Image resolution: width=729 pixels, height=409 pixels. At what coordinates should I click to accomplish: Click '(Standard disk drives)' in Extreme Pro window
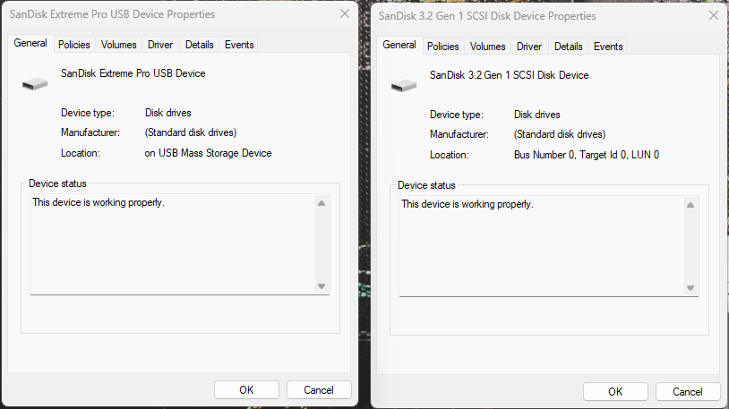pos(191,132)
